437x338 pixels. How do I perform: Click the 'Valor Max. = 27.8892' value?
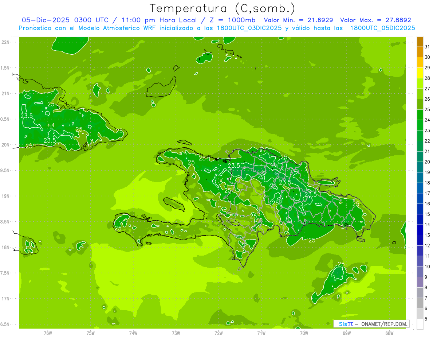(x=375, y=20)
